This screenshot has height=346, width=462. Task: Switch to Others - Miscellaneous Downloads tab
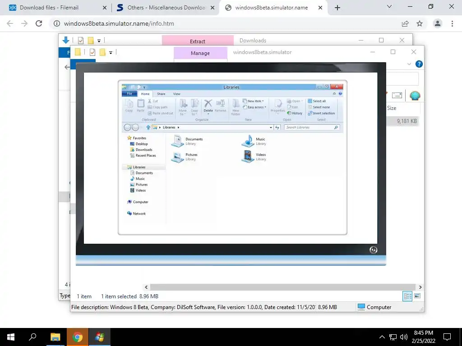[165, 8]
